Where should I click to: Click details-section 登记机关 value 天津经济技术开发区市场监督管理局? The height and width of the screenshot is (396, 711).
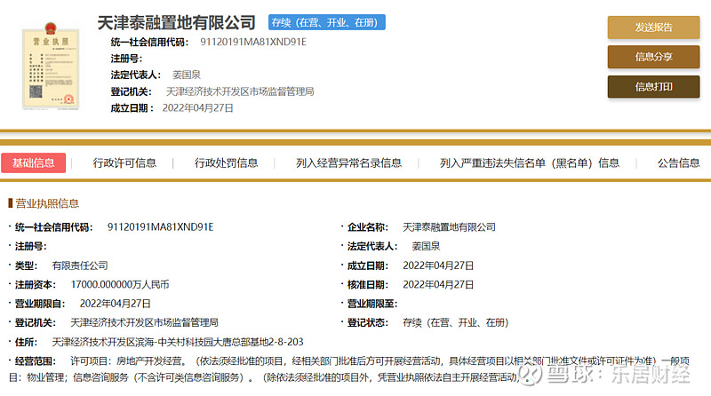coord(144,322)
